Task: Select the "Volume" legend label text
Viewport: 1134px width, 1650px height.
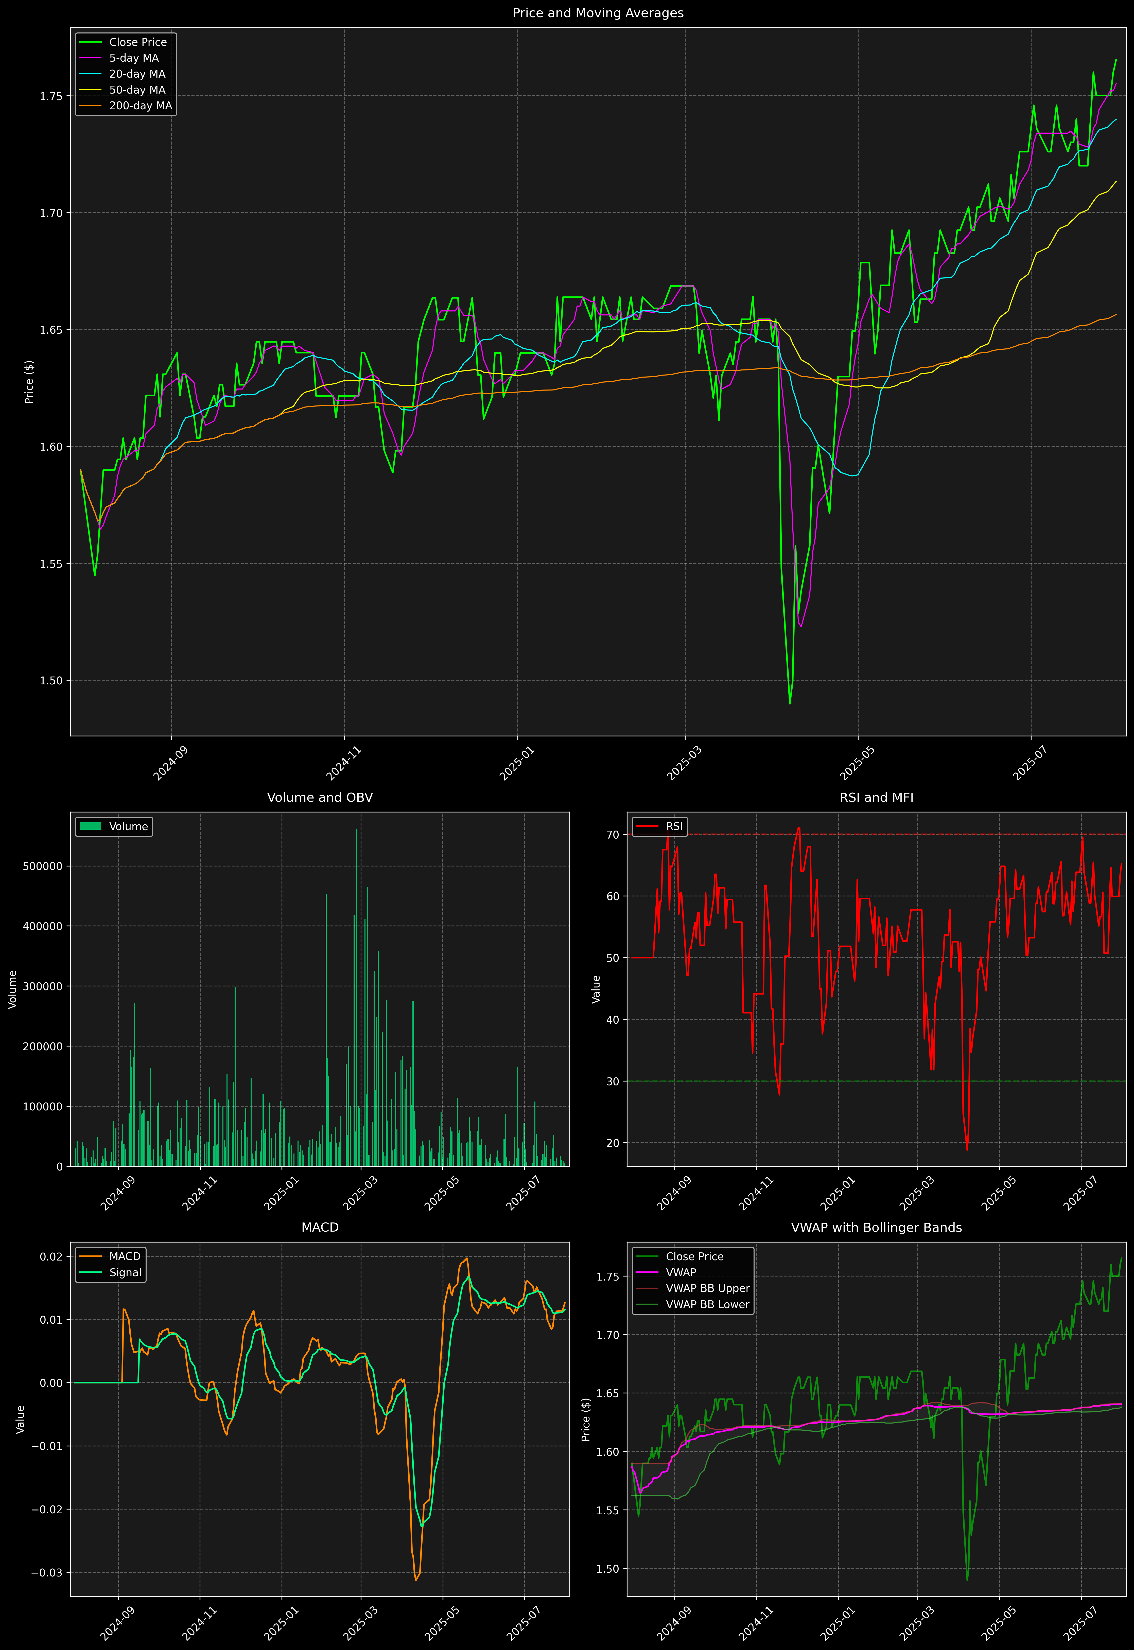Action: 129,827
